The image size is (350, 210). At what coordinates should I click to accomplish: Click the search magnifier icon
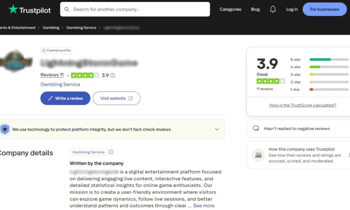pyautogui.click(x=66, y=9)
